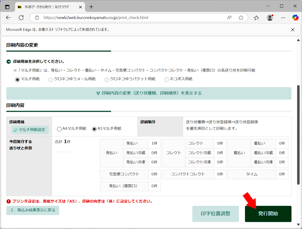The height and width of the screenshot is (229, 302).
Task: Click the browser Back arrow
Action: click(8, 18)
